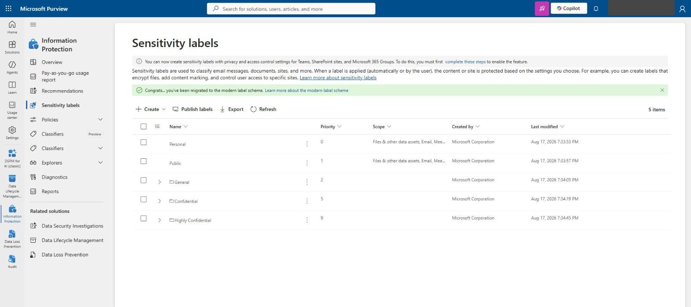Open the Copilot button
This screenshot has width=691, height=307.
[x=568, y=8]
